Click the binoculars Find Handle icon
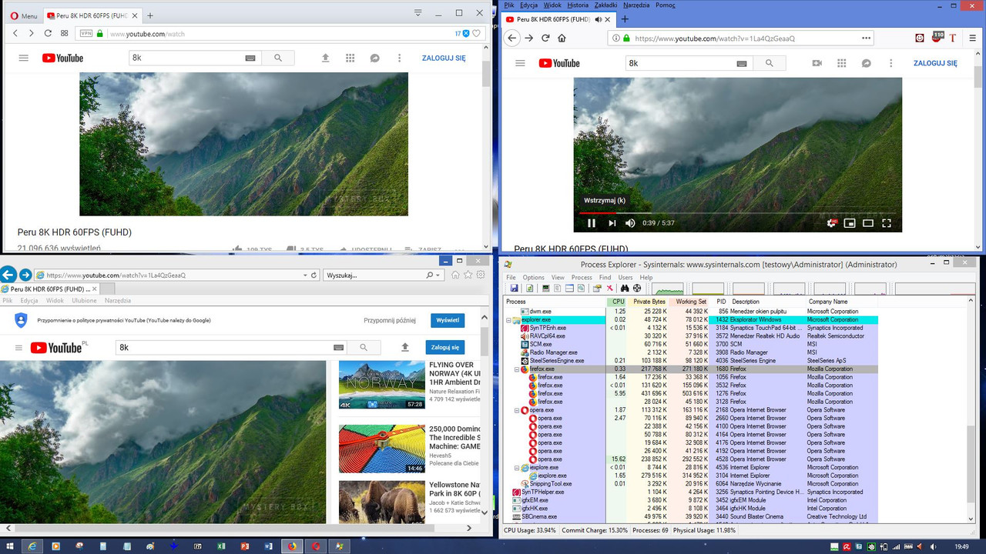Image resolution: width=986 pixels, height=554 pixels. click(625, 289)
